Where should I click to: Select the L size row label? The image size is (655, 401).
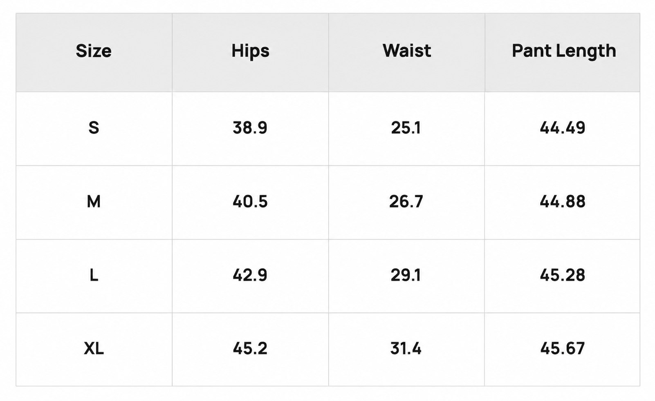[94, 275]
